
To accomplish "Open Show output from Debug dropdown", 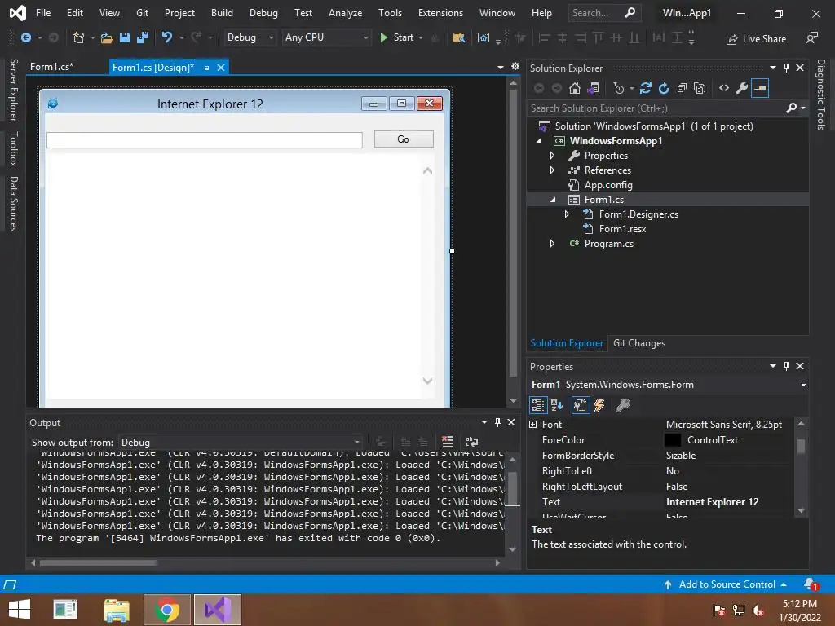I will [241, 443].
